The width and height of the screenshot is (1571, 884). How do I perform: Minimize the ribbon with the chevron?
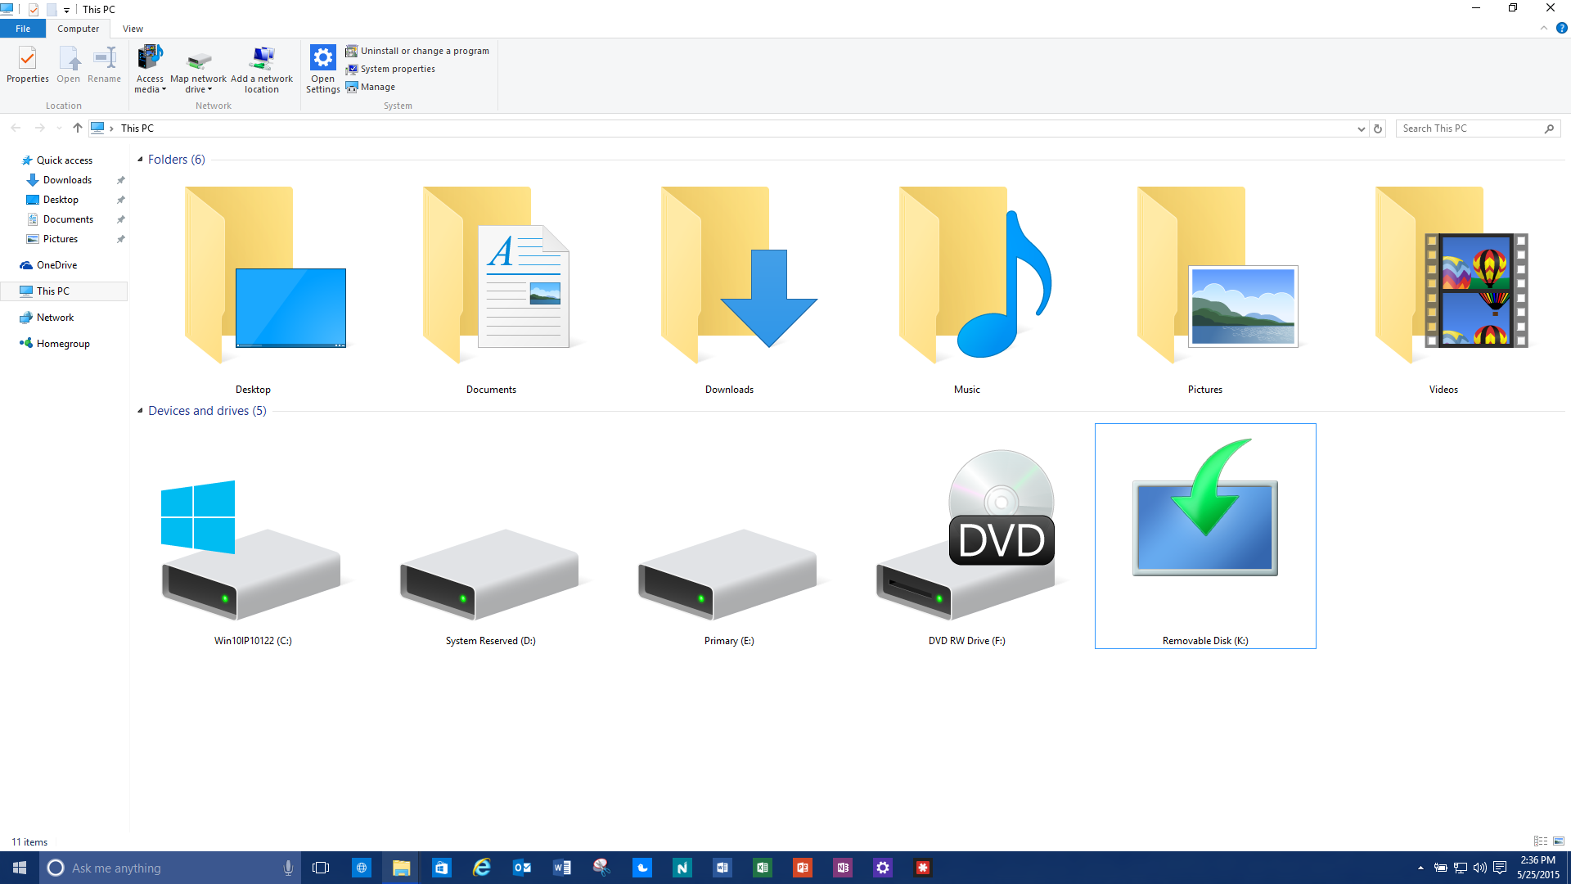tap(1543, 29)
